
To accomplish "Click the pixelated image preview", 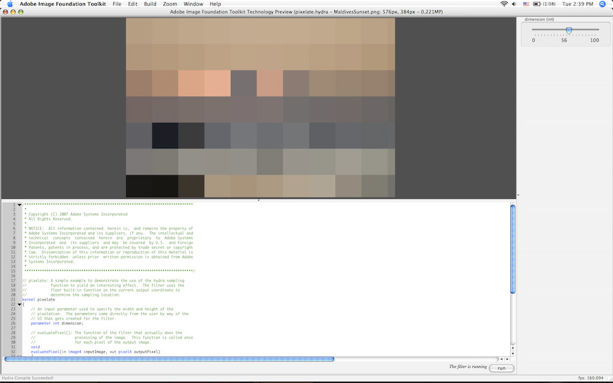I will pyautogui.click(x=260, y=107).
